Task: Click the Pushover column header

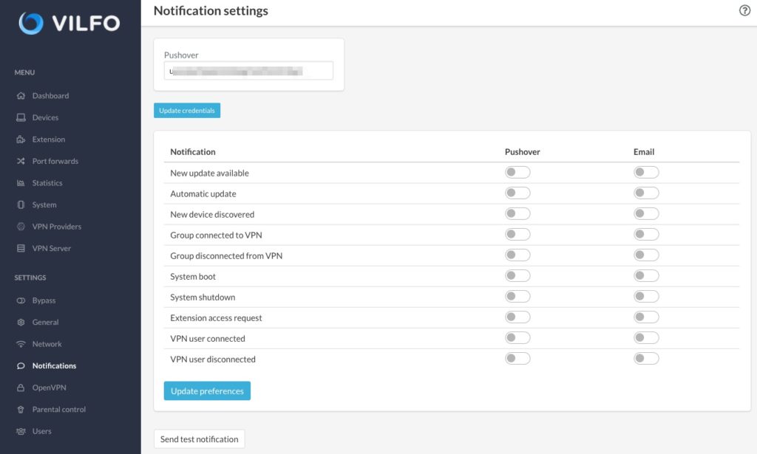Action: [523, 152]
